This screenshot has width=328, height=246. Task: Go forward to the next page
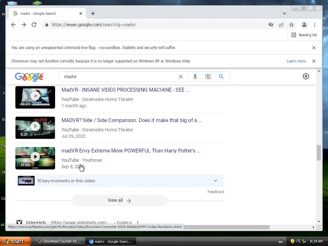pyautogui.click(x=24, y=25)
